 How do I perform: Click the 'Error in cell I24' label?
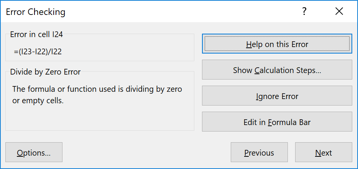[36, 34]
